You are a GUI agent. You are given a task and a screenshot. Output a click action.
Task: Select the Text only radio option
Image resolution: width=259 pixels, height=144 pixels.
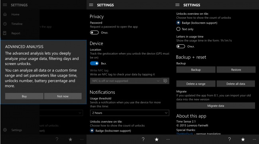tap(178, 29)
